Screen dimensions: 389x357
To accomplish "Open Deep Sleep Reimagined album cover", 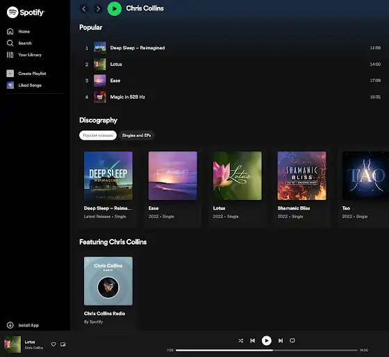I will pyautogui.click(x=108, y=176).
